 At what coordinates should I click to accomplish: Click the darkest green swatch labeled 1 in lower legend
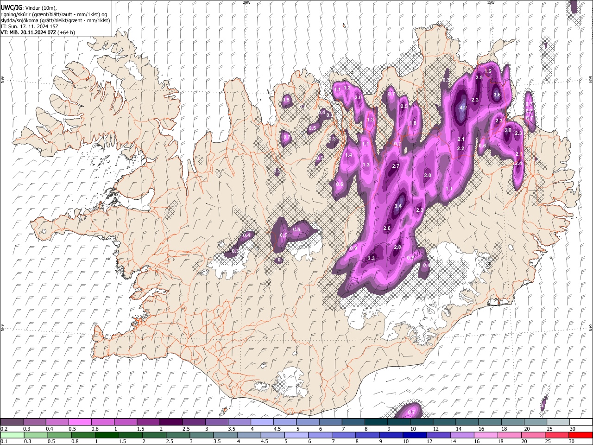coord(107,435)
